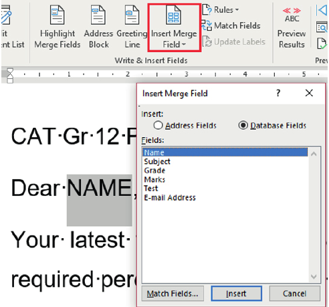This screenshot has height=307, width=329.
Task: Click Match Fields in the ribbon
Action: pos(231,25)
